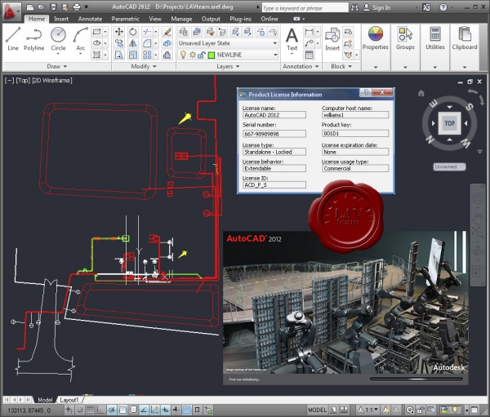Viewport: 490px width, 417px height.
Task: Click the Table icon in Annotation panel
Action: 309,55
